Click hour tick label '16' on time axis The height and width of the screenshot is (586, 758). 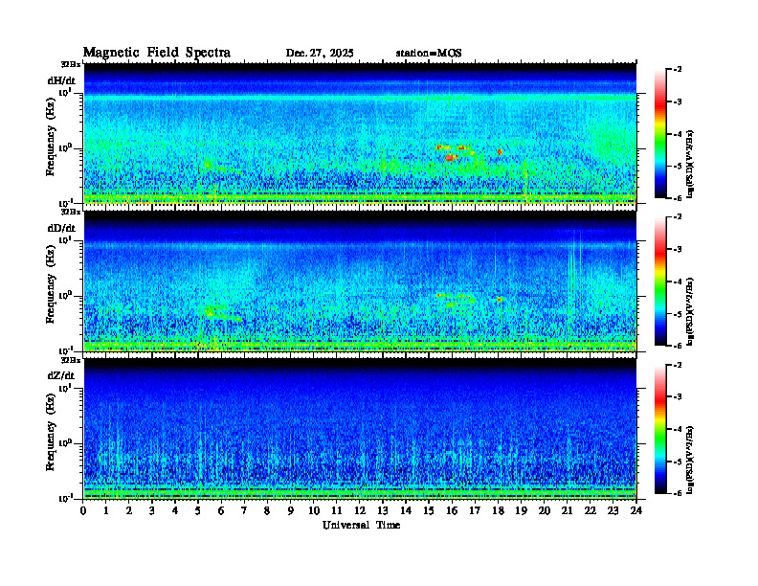click(x=452, y=511)
